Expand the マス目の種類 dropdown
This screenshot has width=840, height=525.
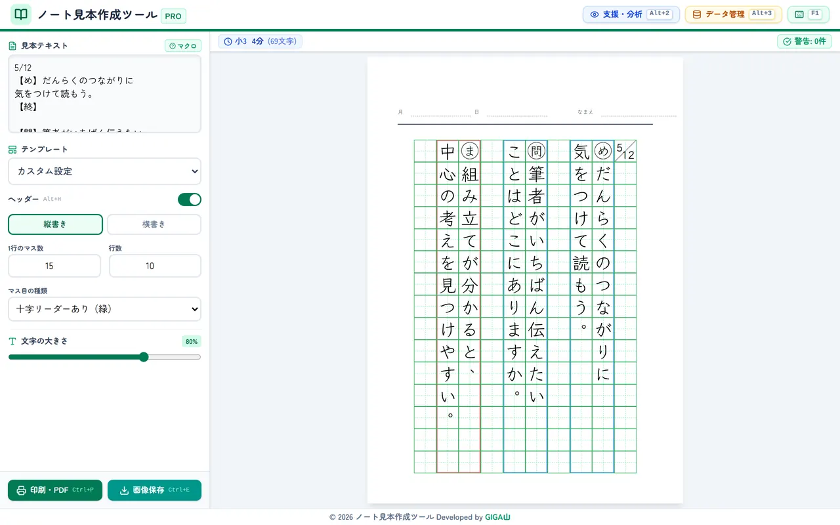click(104, 309)
